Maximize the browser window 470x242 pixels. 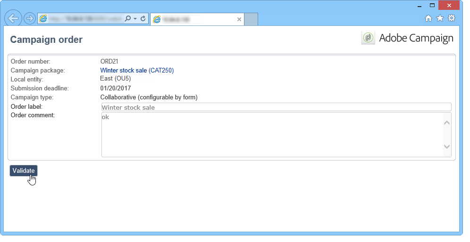pyautogui.click(x=432, y=5)
